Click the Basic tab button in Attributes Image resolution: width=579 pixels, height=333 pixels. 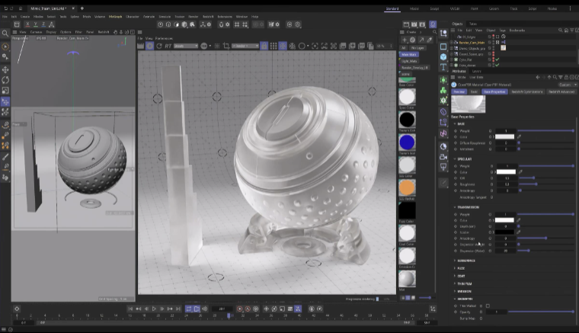point(474,91)
